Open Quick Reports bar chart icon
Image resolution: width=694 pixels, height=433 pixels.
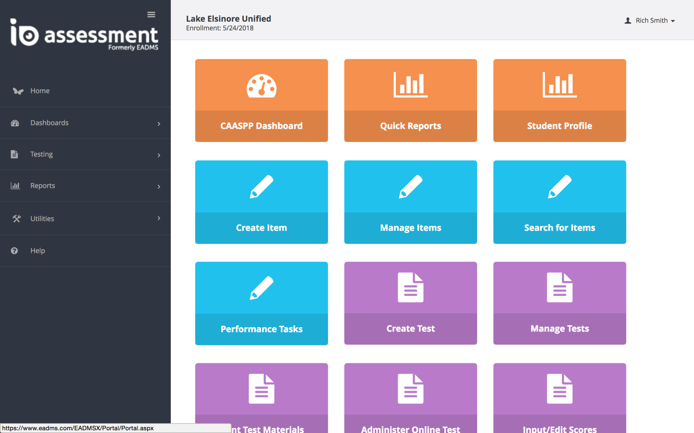[x=410, y=85]
